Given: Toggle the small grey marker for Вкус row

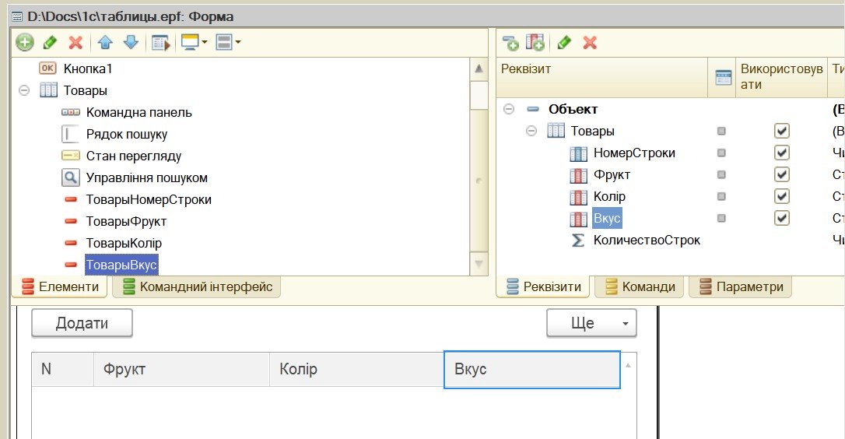Looking at the screenshot, I should coord(721,218).
